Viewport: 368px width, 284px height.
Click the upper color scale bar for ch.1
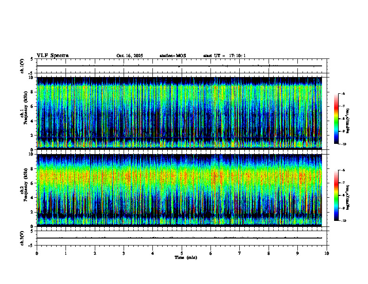(x=336, y=119)
